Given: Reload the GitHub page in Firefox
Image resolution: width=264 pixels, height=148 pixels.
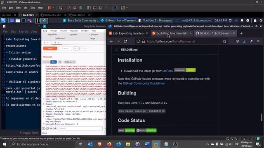Looking at the screenshot, I should (125, 41).
